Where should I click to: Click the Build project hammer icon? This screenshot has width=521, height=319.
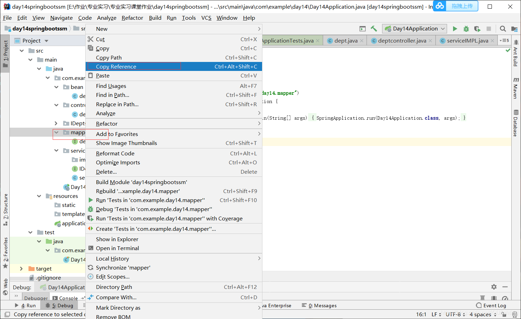tap(374, 29)
